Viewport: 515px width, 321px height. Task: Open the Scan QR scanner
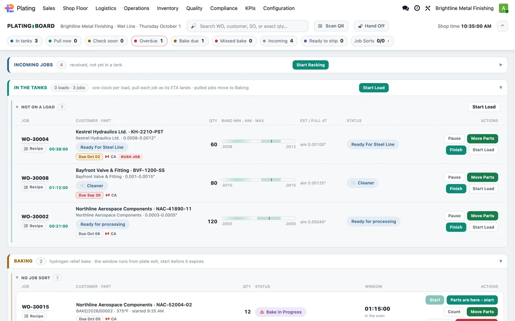click(331, 26)
